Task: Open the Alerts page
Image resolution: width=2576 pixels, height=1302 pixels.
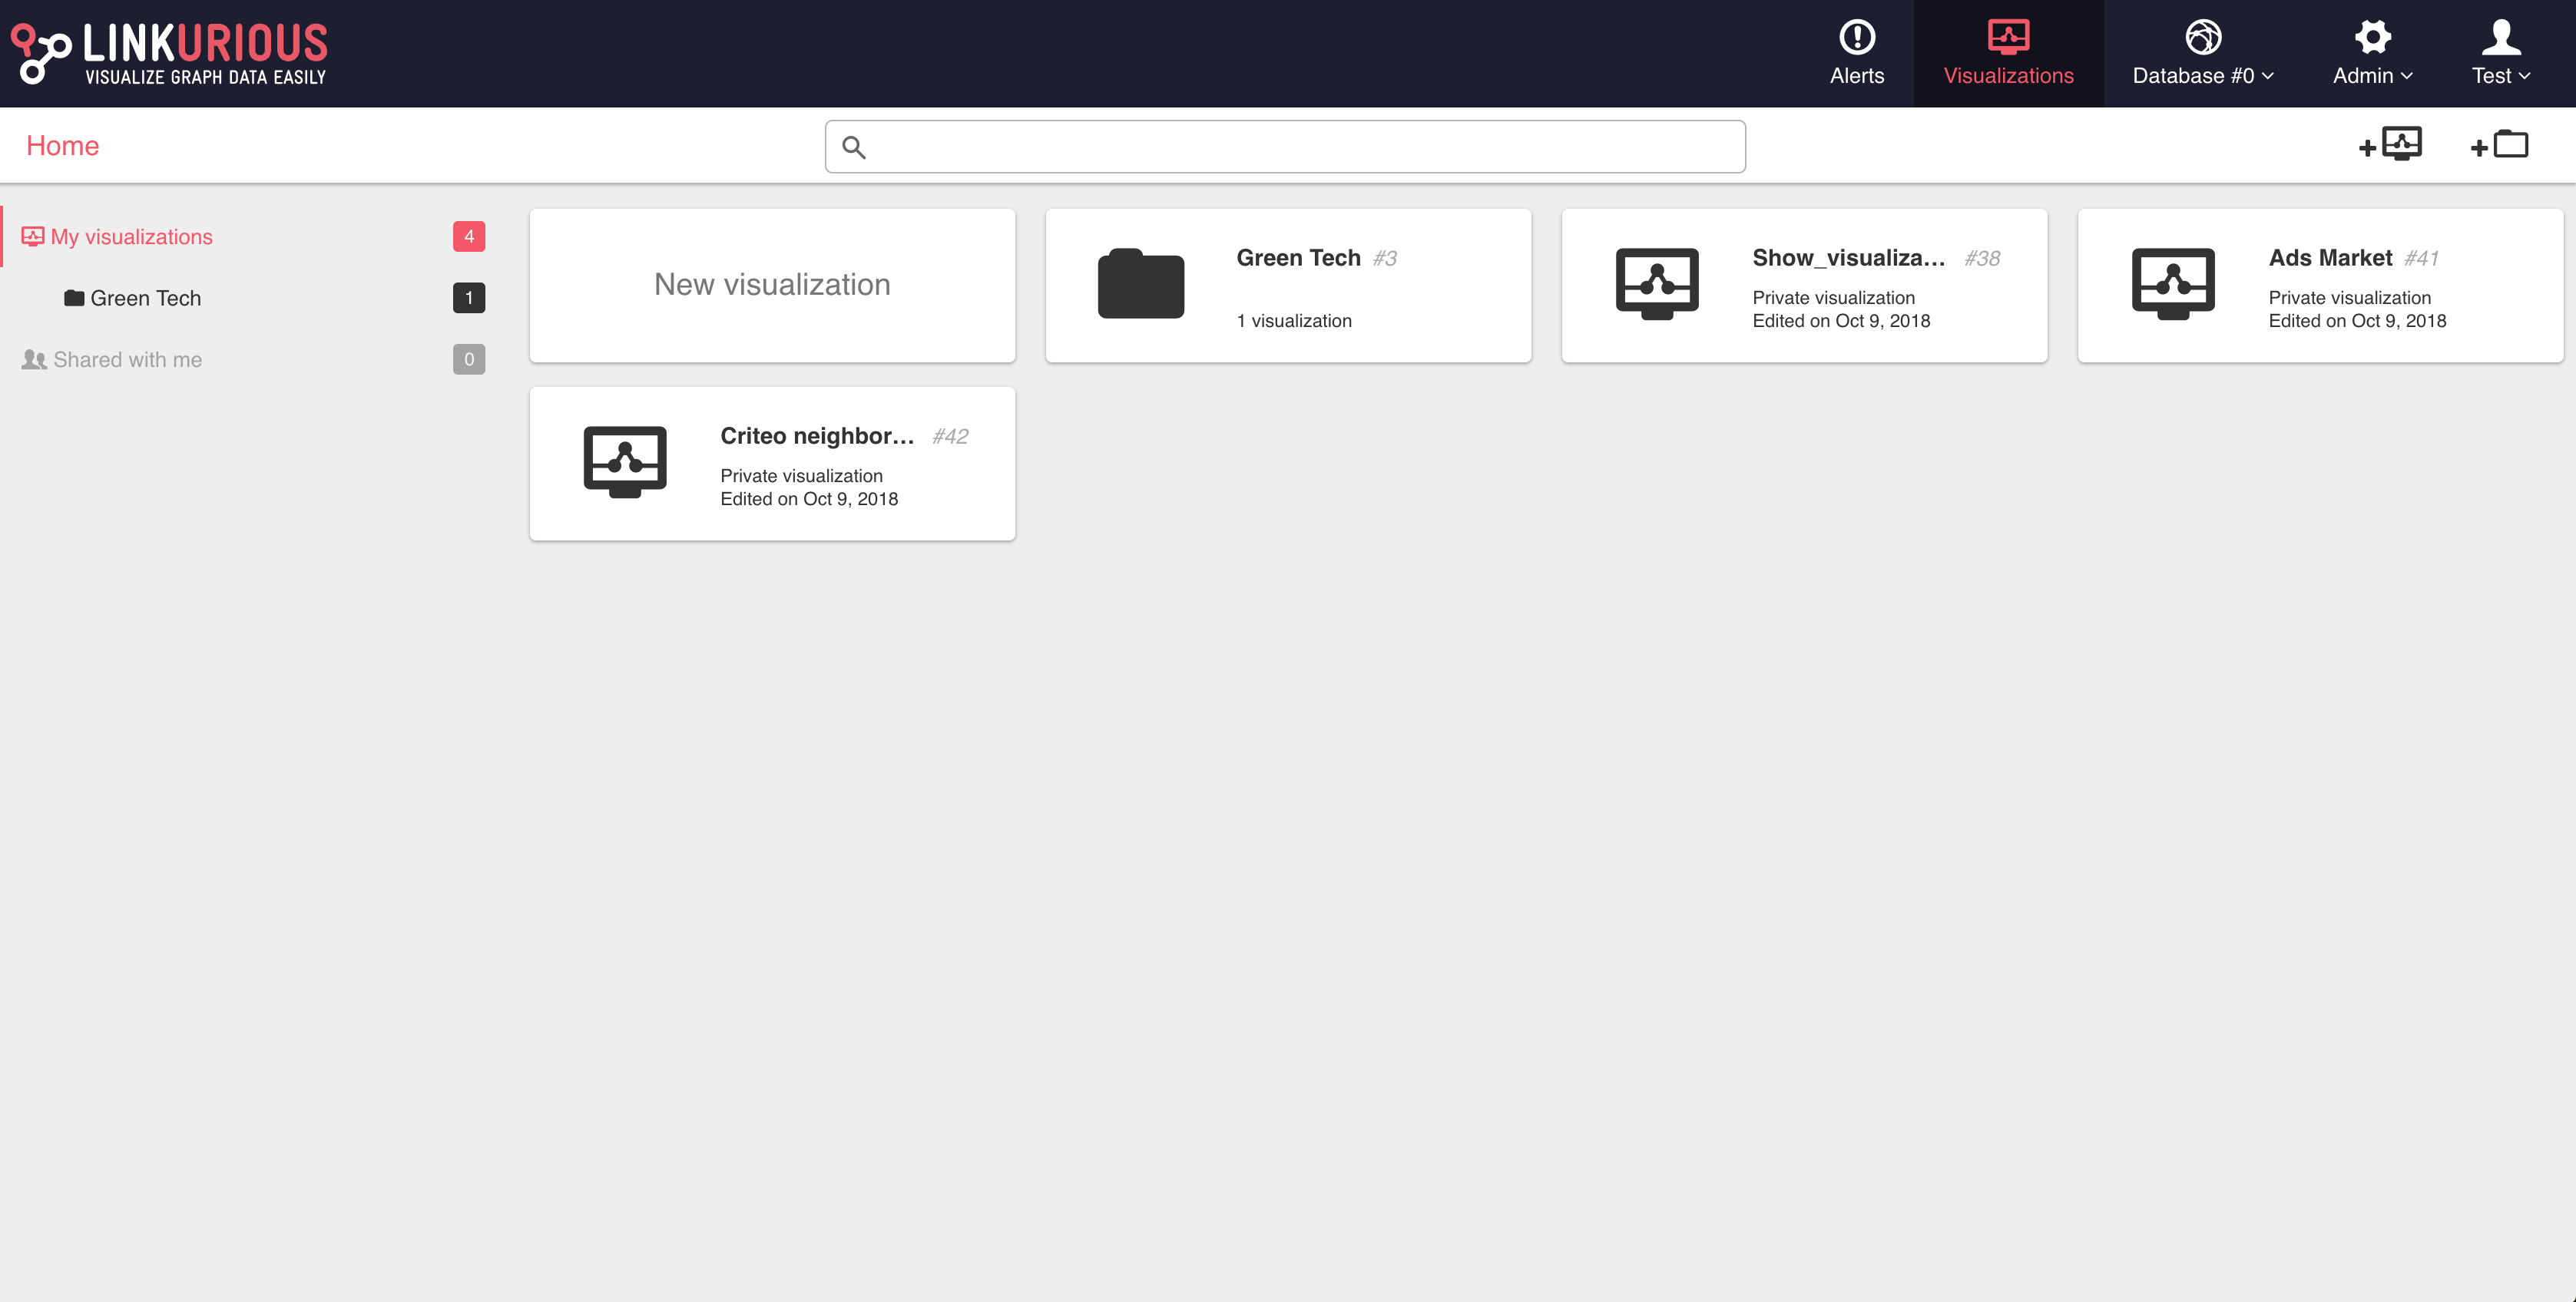Action: [1857, 54]
